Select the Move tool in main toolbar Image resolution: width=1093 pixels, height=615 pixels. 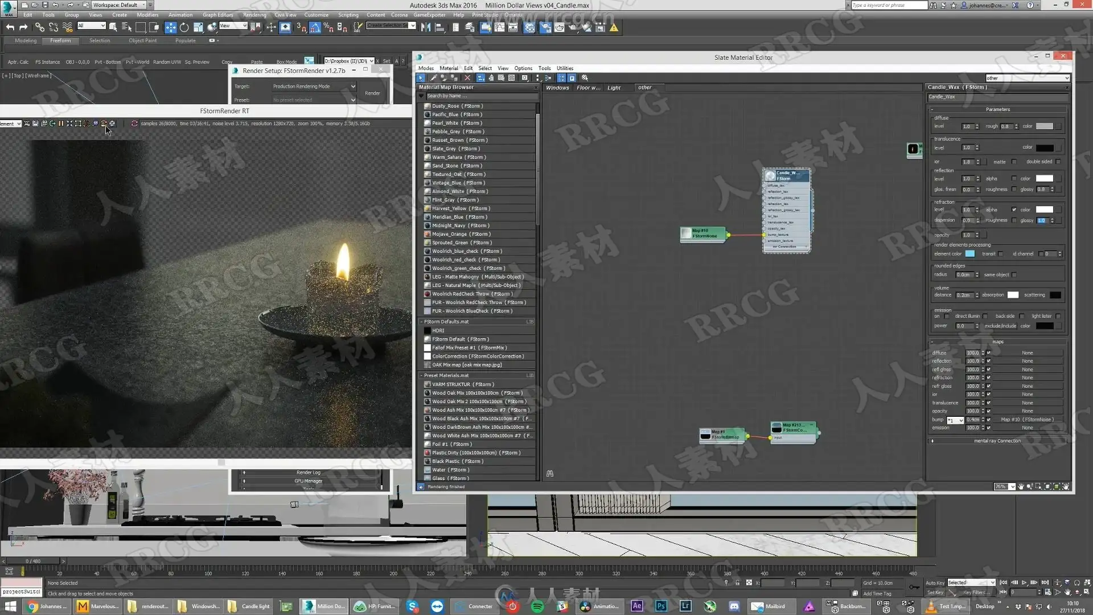(x=170, y=27)
